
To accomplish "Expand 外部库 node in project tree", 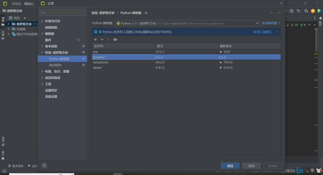I will 9,29.
